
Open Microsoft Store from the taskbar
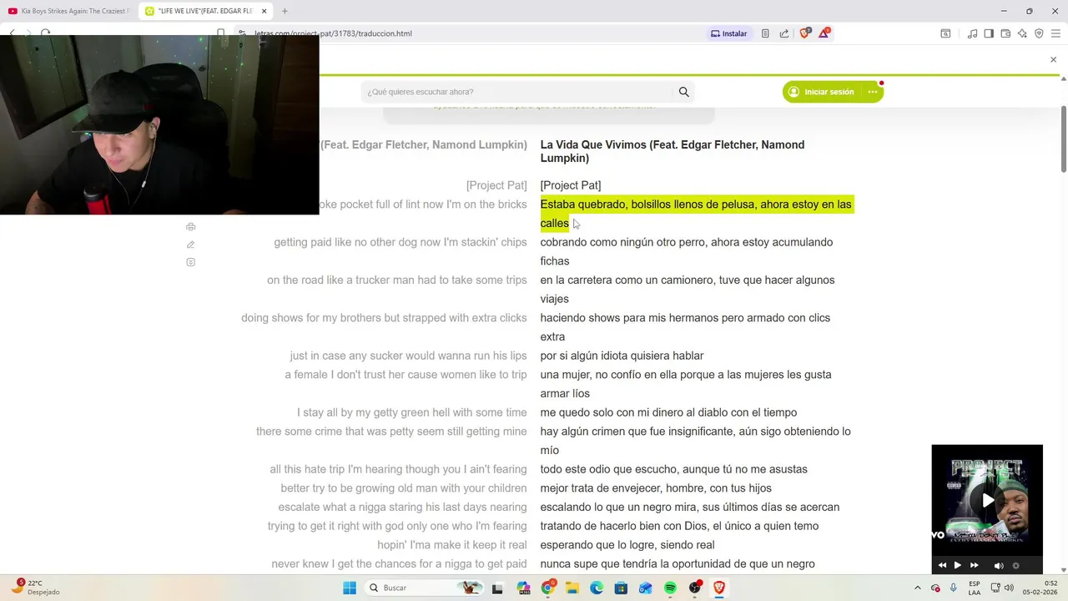621,588
